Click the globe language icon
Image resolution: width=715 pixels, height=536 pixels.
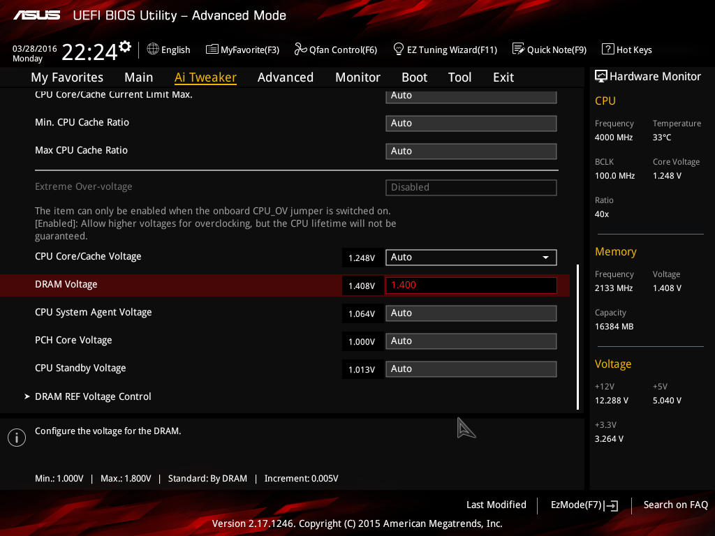click(153, 49)
